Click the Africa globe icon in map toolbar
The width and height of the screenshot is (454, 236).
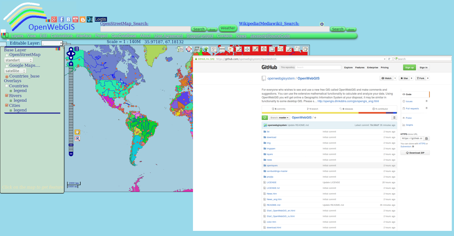click(x=205, y=49)
